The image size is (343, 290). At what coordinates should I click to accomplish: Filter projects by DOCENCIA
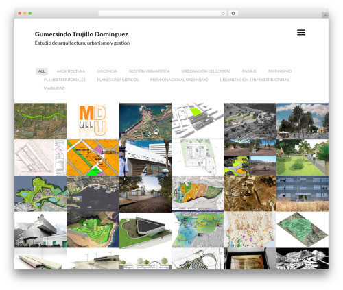(x=107, y=71)
